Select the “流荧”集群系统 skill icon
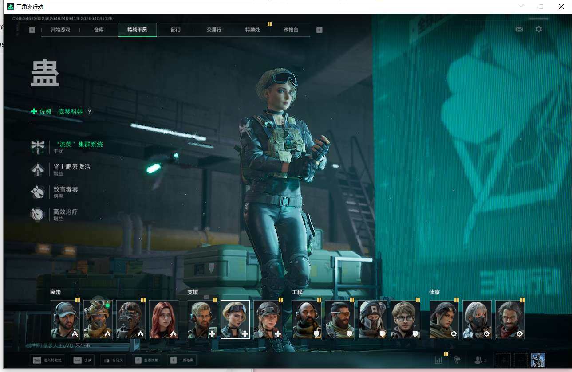This screenshot has height=372, width=572. 37,147
